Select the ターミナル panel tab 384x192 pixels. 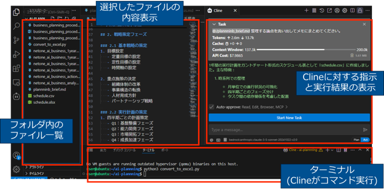pos(149,150)
